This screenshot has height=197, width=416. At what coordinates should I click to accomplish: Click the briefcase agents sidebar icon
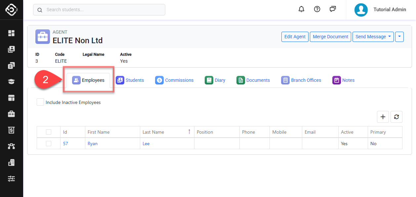(x=12, y=114)
